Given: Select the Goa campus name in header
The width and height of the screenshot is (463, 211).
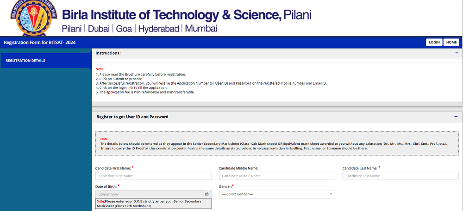Looking at the screenshot, I should click(124, 28).
